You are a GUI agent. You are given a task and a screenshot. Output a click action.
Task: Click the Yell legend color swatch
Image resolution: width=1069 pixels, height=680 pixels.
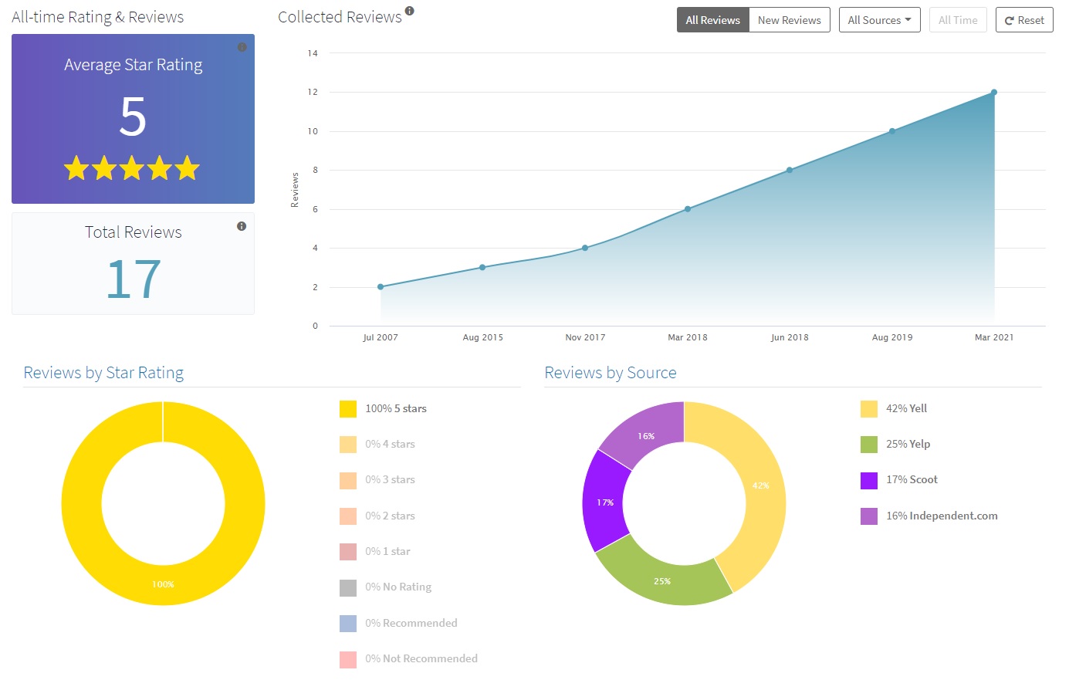[x=869, y=409]
